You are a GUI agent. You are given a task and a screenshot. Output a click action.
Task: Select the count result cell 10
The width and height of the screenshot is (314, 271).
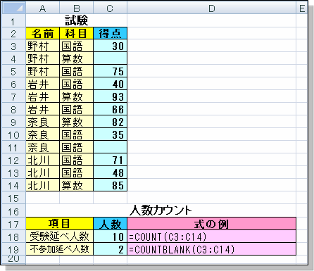click(110, 237)
